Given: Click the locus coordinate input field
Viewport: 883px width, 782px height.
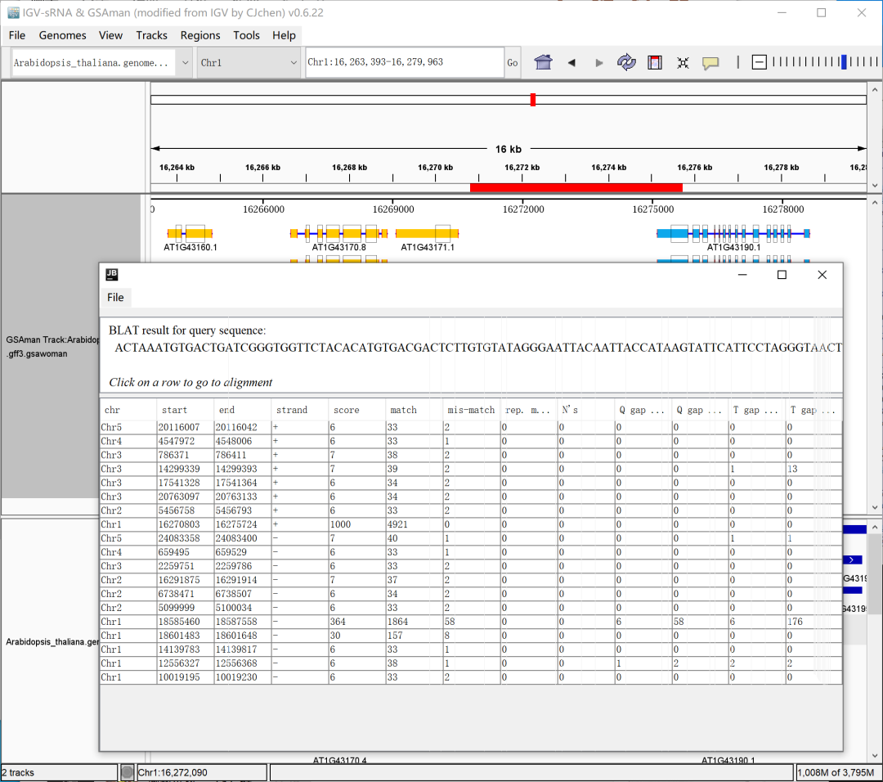Looking at the screenshot, I should pyautogui.click(x=404, y=62).
